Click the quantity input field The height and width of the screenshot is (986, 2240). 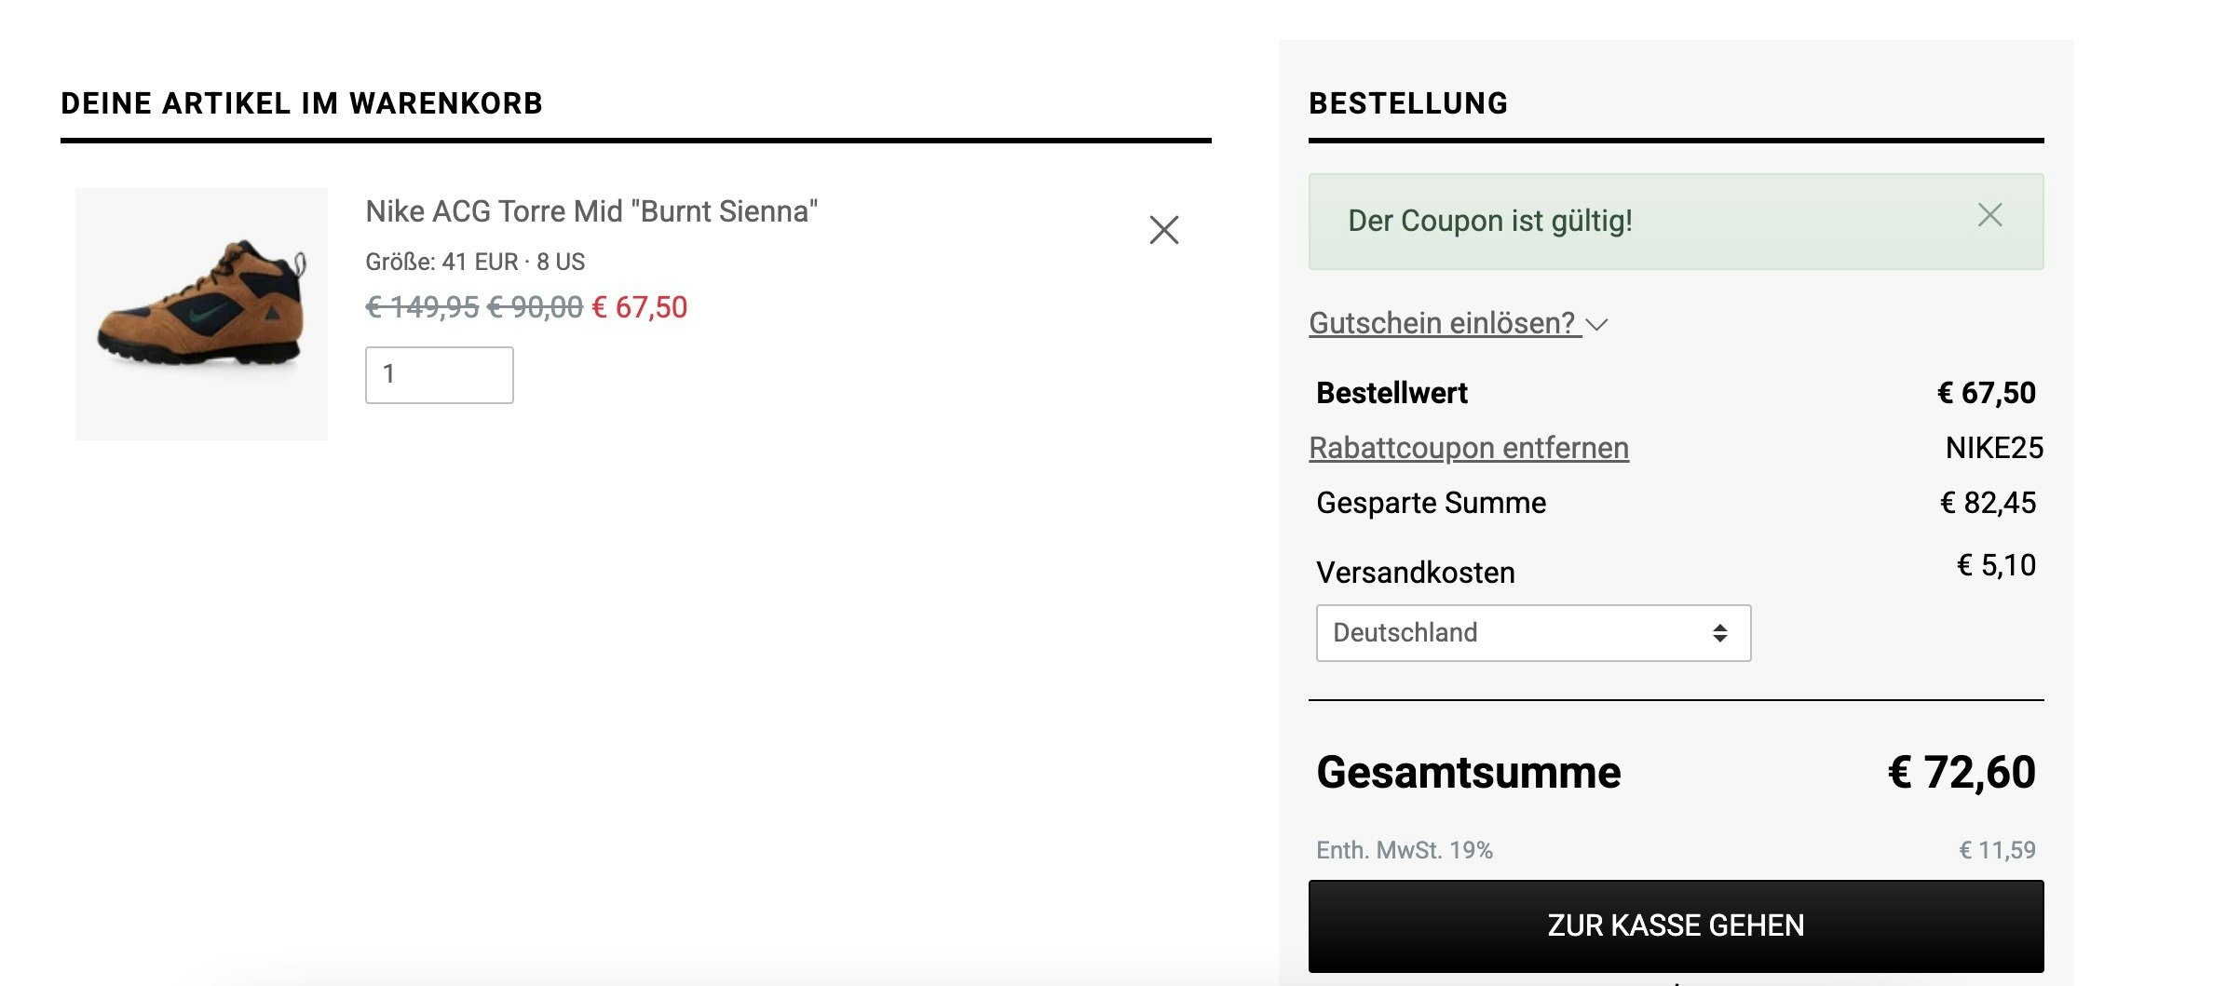pos(441,375)
